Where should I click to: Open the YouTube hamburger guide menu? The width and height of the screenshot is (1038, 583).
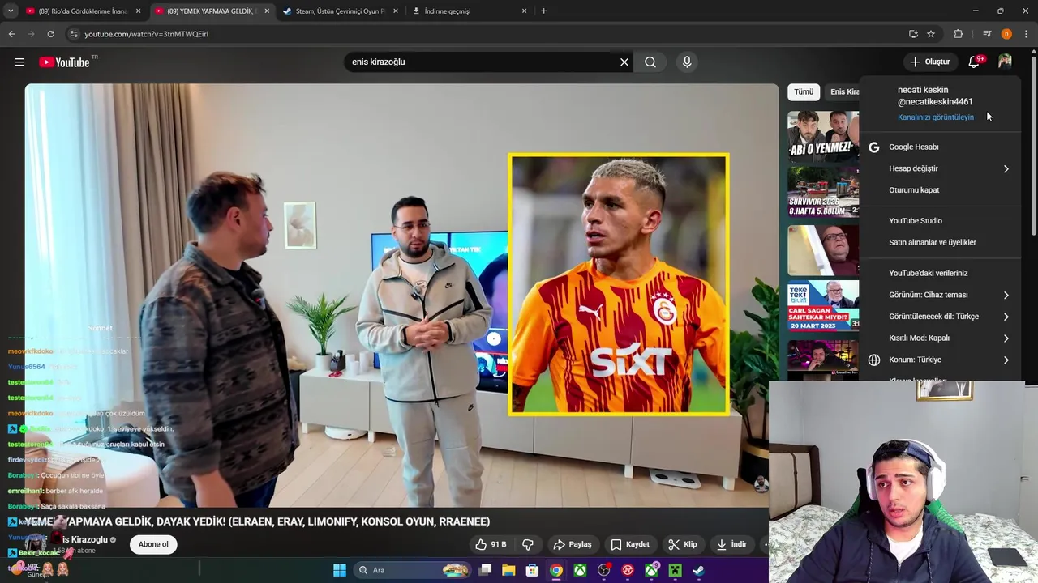pyautogui.click(x=19, y=62)
